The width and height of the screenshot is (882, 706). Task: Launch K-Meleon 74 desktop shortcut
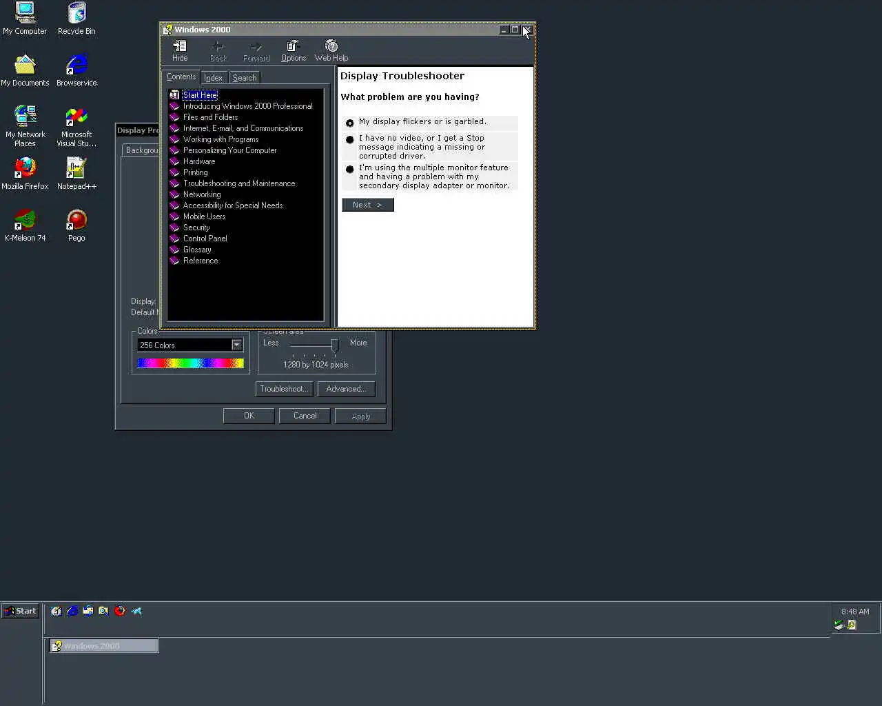coord(25,225)
